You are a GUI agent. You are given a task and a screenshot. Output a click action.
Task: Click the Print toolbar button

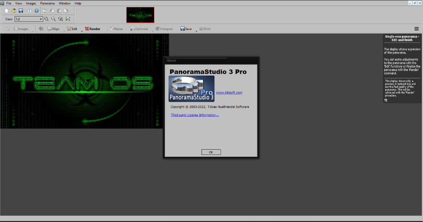pos(205,29)
